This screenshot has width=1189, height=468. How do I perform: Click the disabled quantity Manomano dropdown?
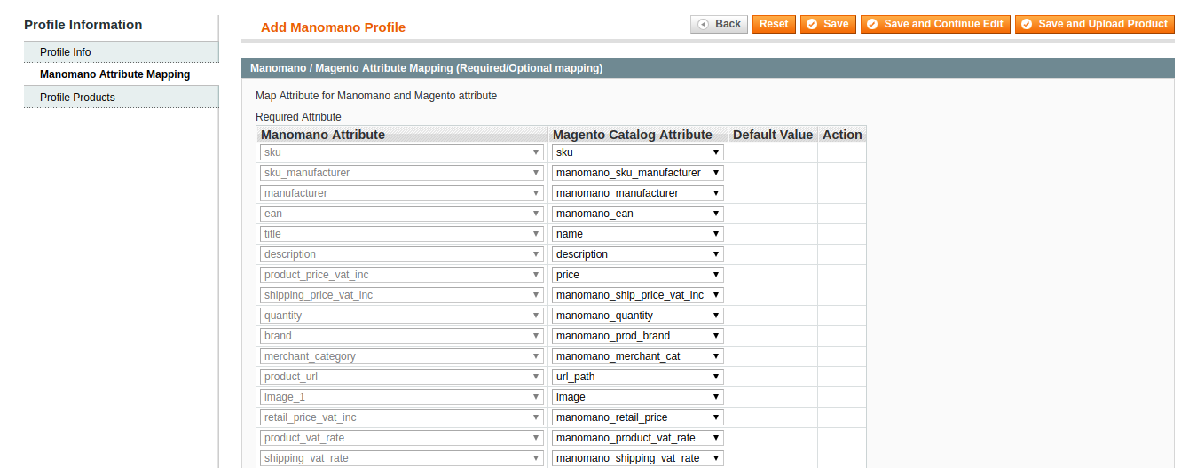(402, 316)
